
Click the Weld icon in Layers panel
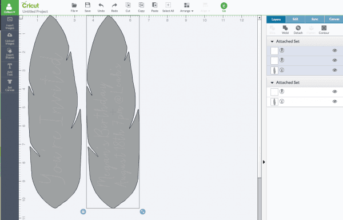pyautogui.click(x=285, y=28)
